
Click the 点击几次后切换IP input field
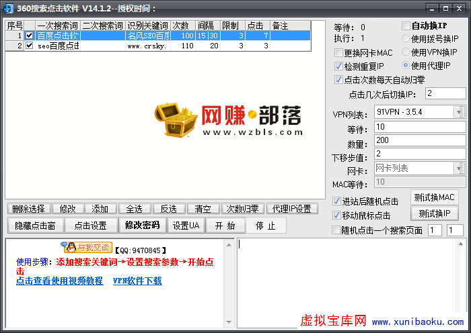coord(445,93)
